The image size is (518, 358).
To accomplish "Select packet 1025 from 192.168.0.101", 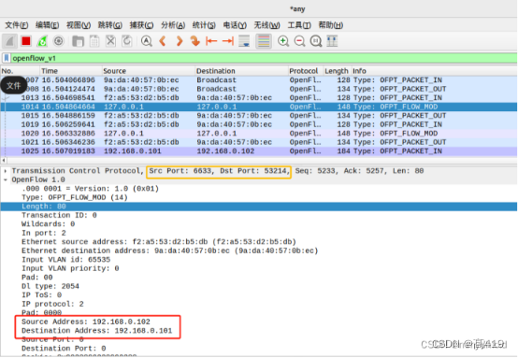I will pos(259,151).
